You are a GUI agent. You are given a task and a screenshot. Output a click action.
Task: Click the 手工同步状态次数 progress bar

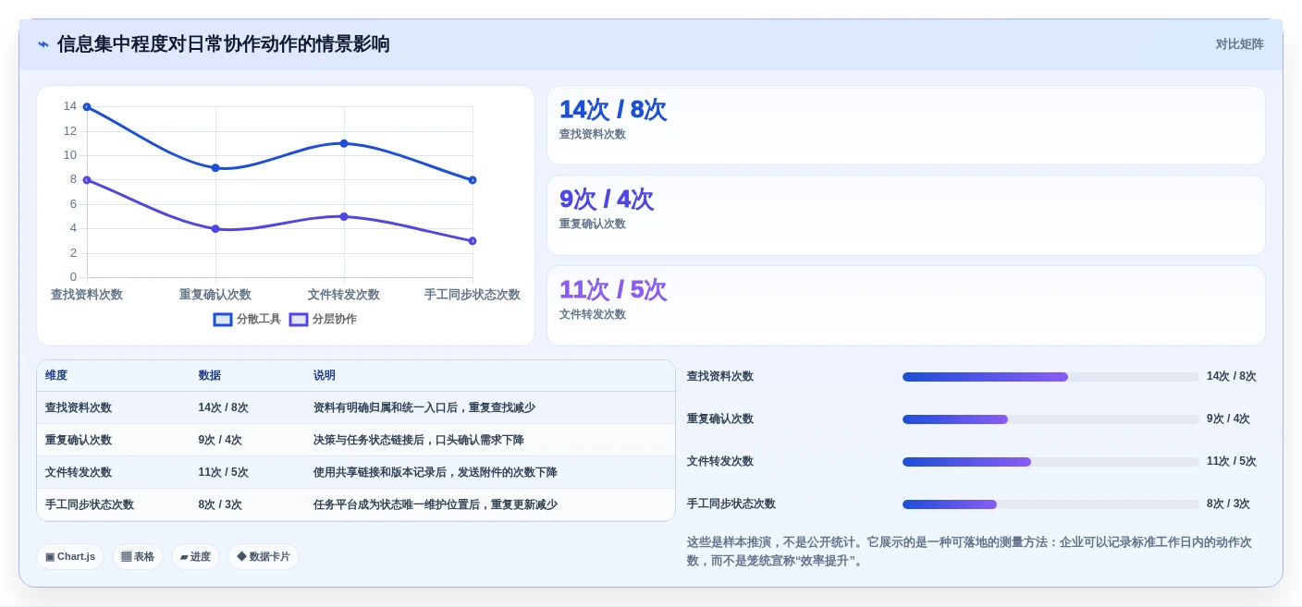[x=1050, y=504]
